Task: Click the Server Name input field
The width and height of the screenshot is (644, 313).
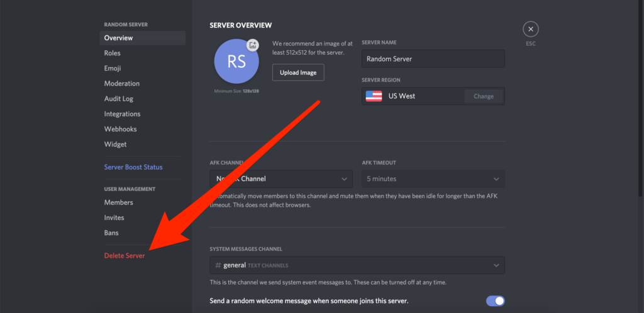Action: point(433,59)
